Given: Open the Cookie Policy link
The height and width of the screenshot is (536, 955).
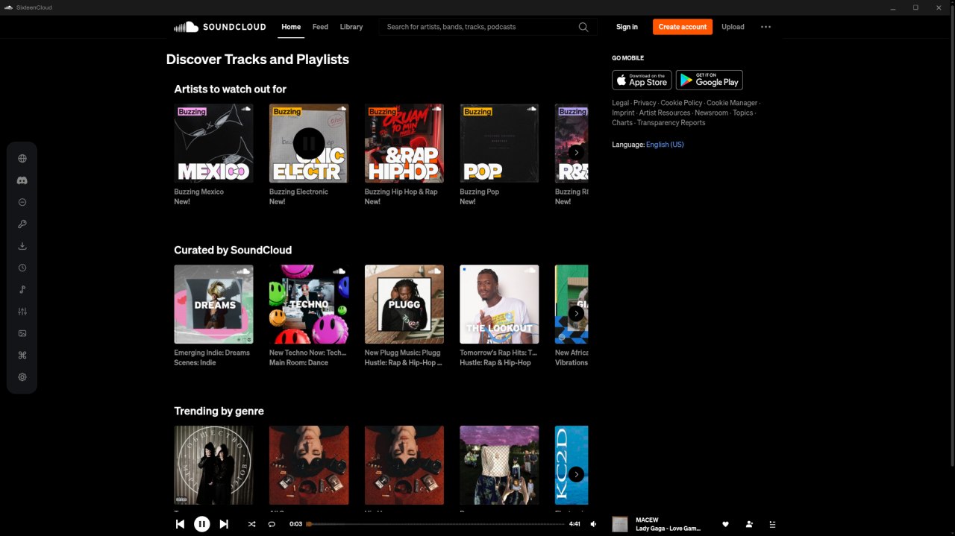Looking at the screenshot, I should click(681, 103).
